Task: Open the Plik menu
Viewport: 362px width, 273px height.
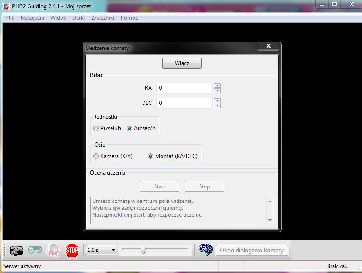Action: pyautogui.click(x=10, y=18)
